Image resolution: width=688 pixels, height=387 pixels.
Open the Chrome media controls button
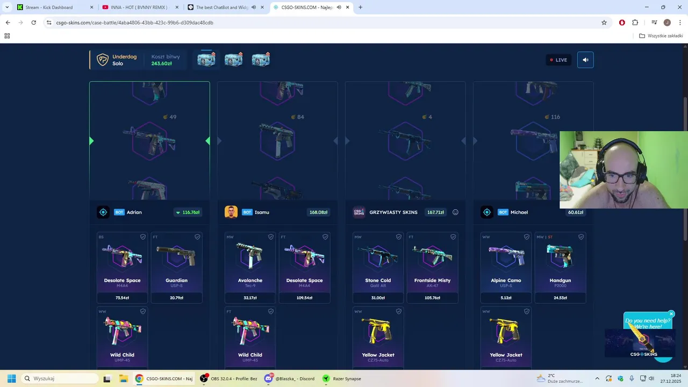[654, 23]
